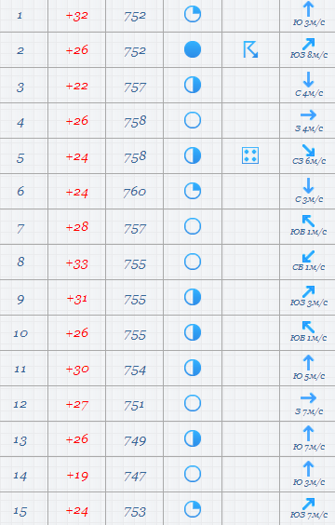Click the half-filled cloudiness icon in row 13
The image size is (335, 525).
tap(193, 438)
